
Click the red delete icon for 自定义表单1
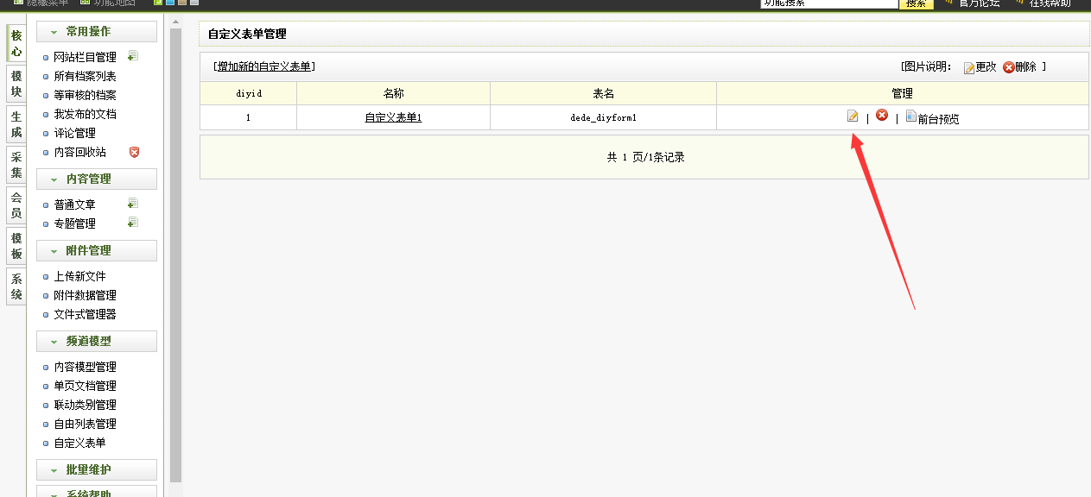(x=882, y=115)
